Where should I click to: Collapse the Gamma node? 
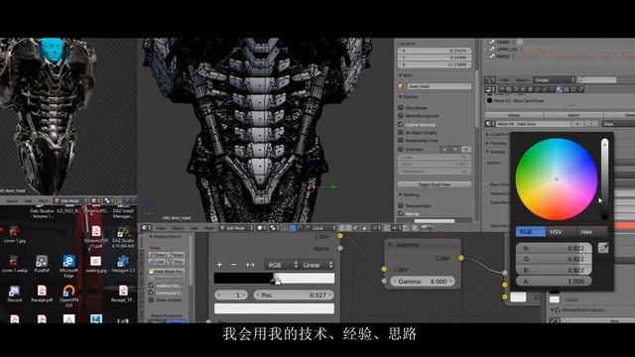tap(390, 245)
